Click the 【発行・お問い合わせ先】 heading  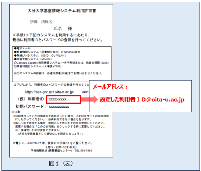pos(61,147)
